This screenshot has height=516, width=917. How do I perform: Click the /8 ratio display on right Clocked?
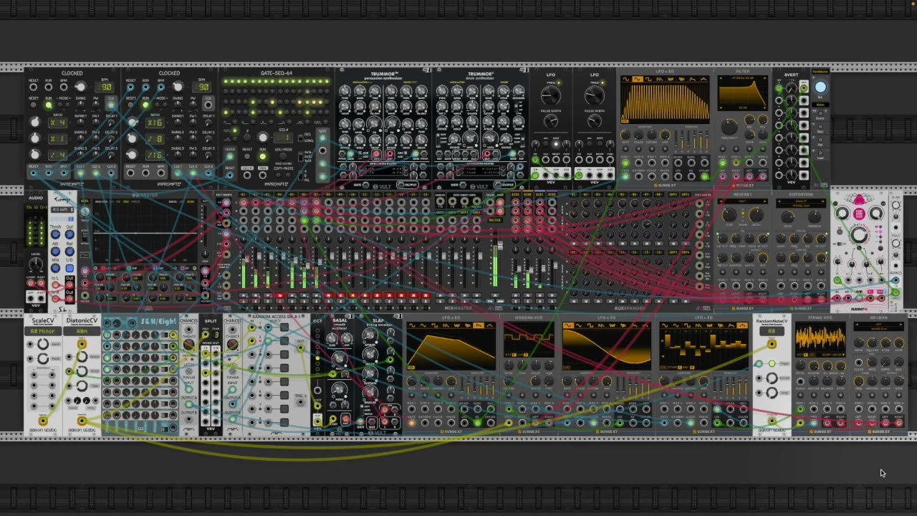click(155, 139)
